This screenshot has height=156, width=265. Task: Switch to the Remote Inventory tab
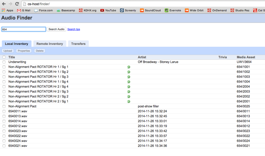tap(50, 44)
